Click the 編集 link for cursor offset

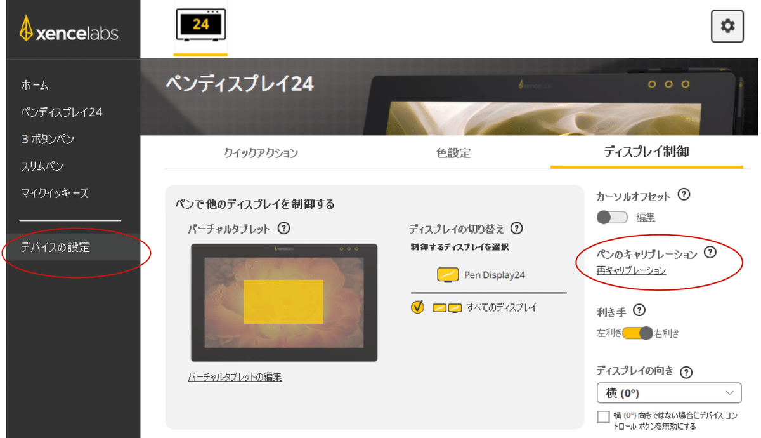coord(646,217)
